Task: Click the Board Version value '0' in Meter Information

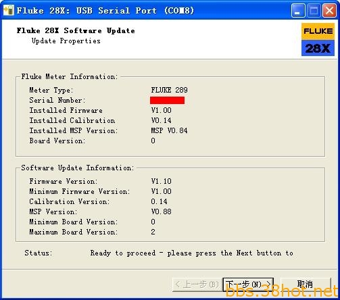Action: (153, 141)
